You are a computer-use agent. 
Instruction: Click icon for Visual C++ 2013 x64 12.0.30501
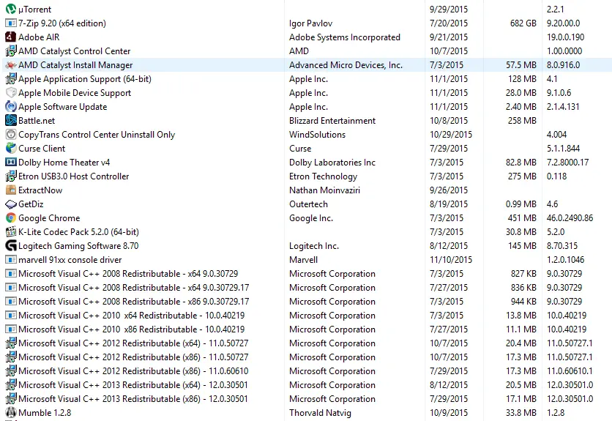11,385
